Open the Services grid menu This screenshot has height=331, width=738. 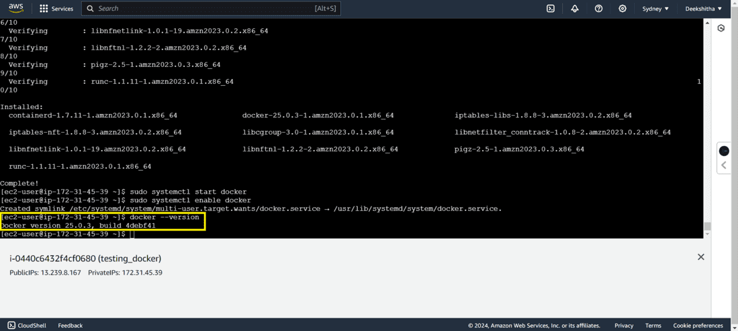(56, 9)
